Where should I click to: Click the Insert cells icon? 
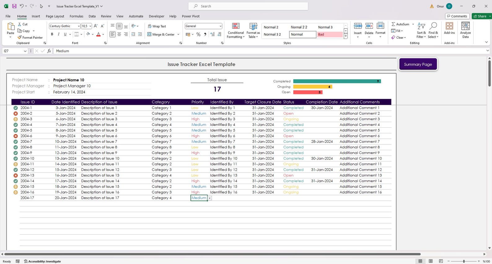(x=358, y=26)
